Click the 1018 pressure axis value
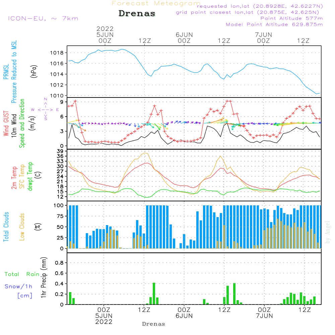 [57, 53]
